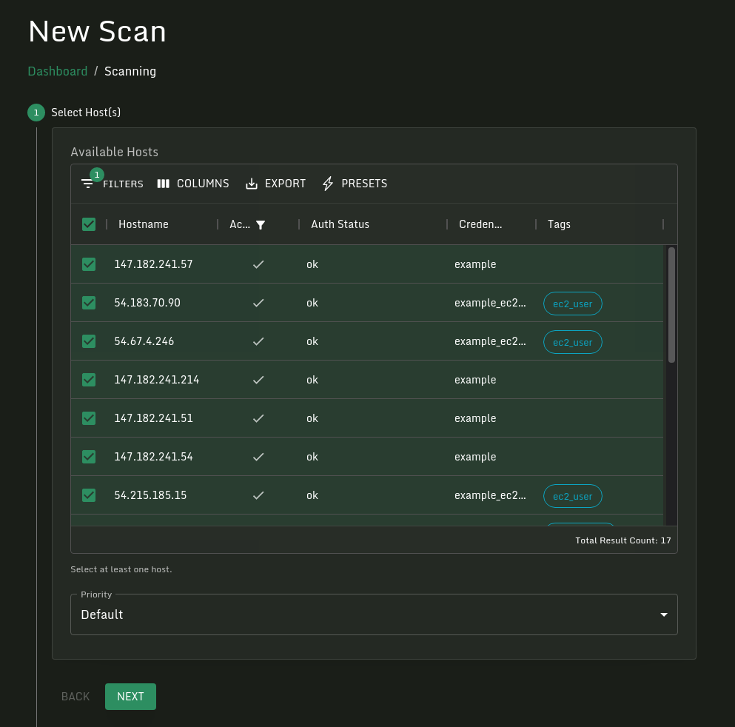The image size is (735, 727).
Task: Click step 1 circle for Select Host(s)
Action: coord(36,113)
